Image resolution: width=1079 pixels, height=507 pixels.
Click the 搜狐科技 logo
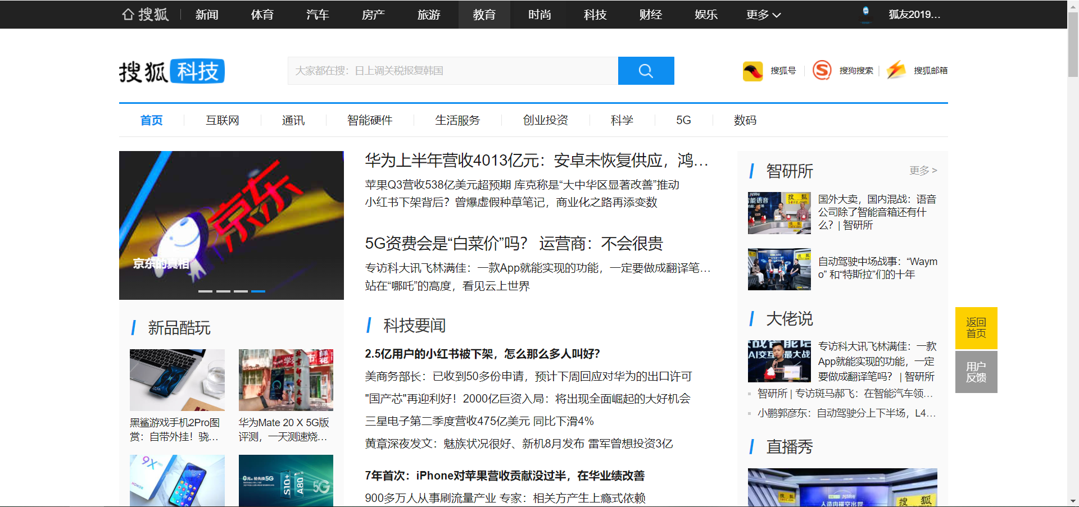coord(171,71)
